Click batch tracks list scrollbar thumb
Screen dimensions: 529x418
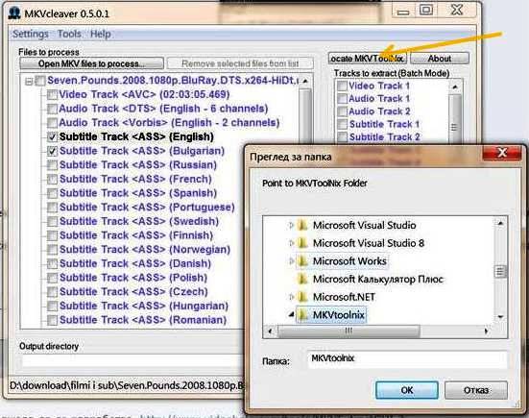[454, 119]
